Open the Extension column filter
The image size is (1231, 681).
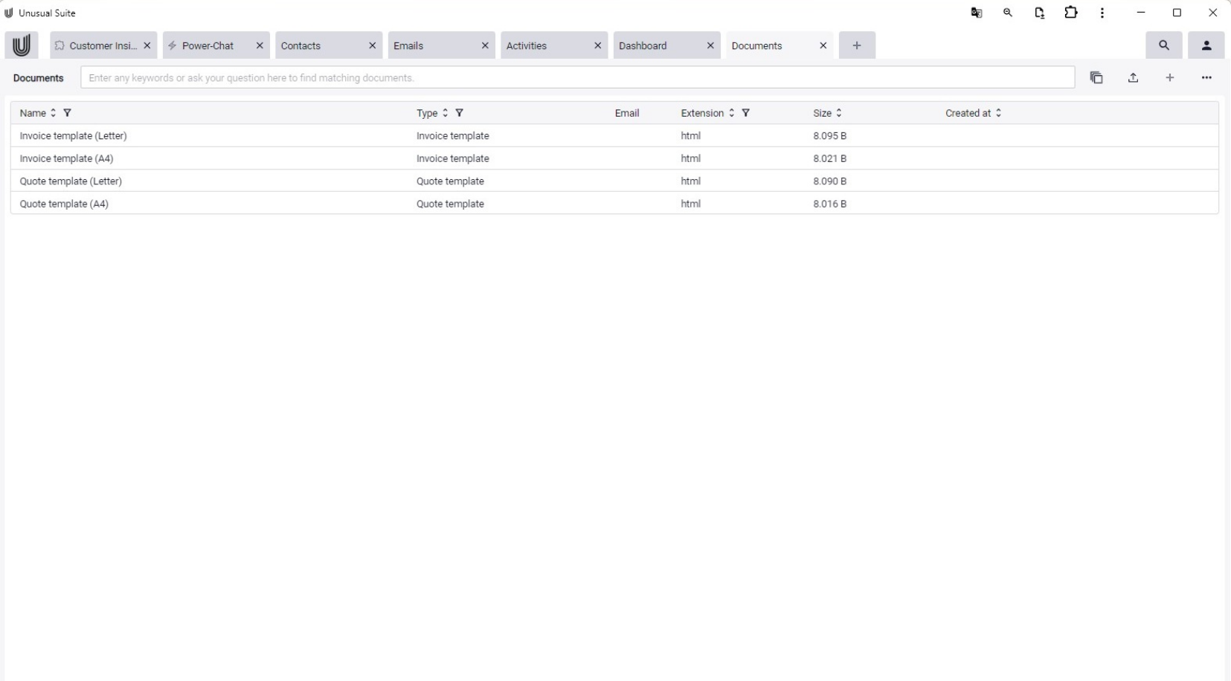click(x=745, y=113)
